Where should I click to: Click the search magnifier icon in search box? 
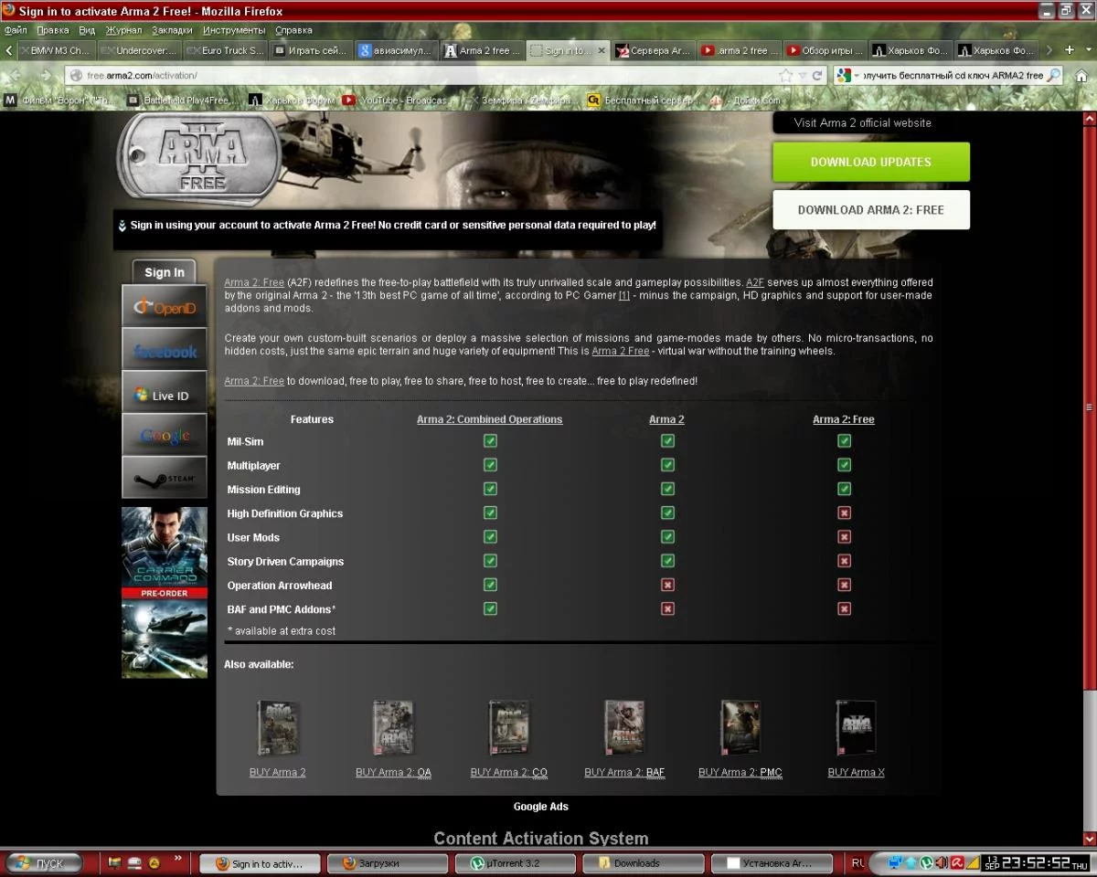(x=1054, y=76)
